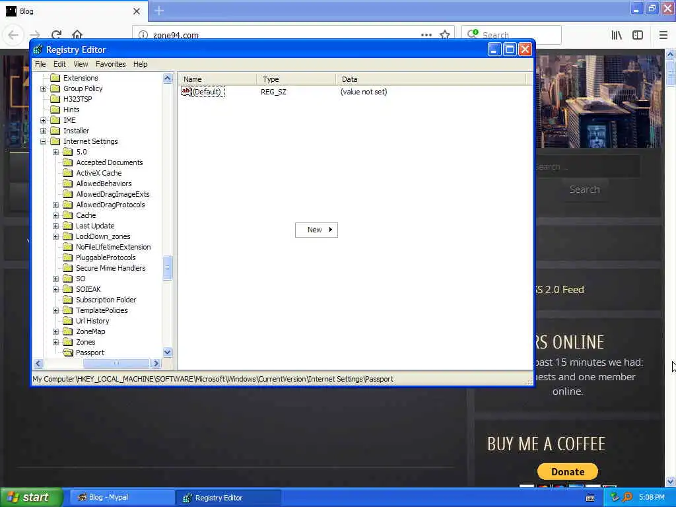Click the Windows start button

[31, 497]
